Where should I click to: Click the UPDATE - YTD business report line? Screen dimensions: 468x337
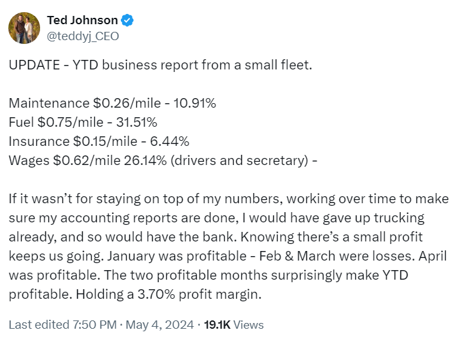click(x=160, y=65)
